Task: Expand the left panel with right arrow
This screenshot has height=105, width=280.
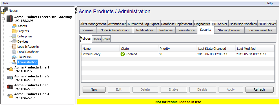Action: tap(76, 12)
